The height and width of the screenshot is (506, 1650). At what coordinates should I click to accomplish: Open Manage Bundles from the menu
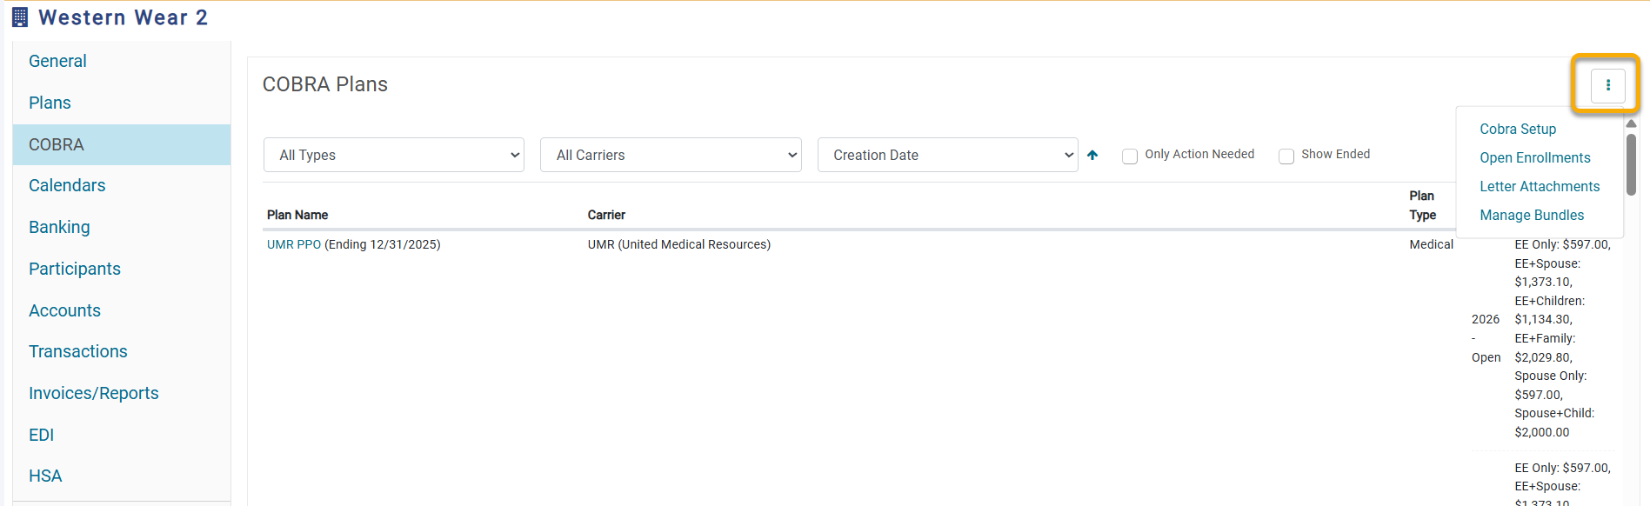(1532, 215)
